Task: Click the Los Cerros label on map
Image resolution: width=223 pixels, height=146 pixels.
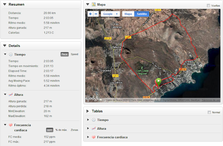Action: 116,83
